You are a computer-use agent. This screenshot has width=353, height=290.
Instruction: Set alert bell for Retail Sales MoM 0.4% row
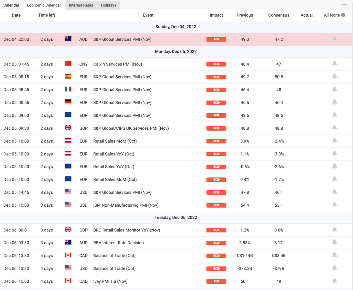pos(335,179)
